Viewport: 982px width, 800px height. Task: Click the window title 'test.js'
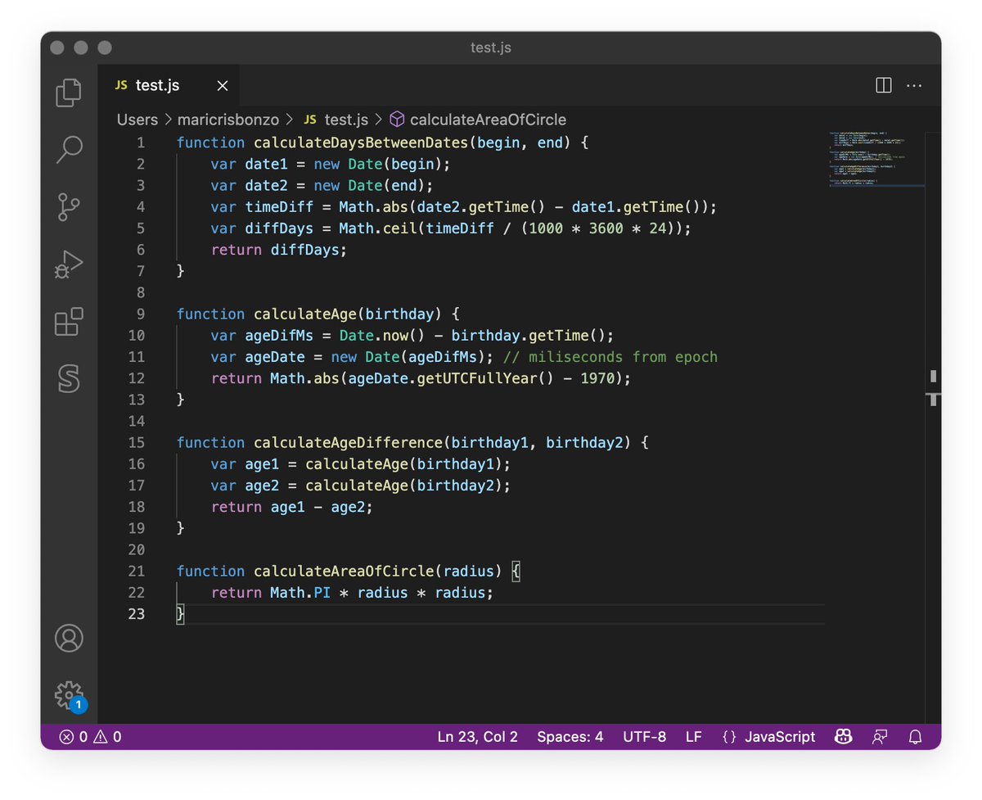click(x=491, y=47)
